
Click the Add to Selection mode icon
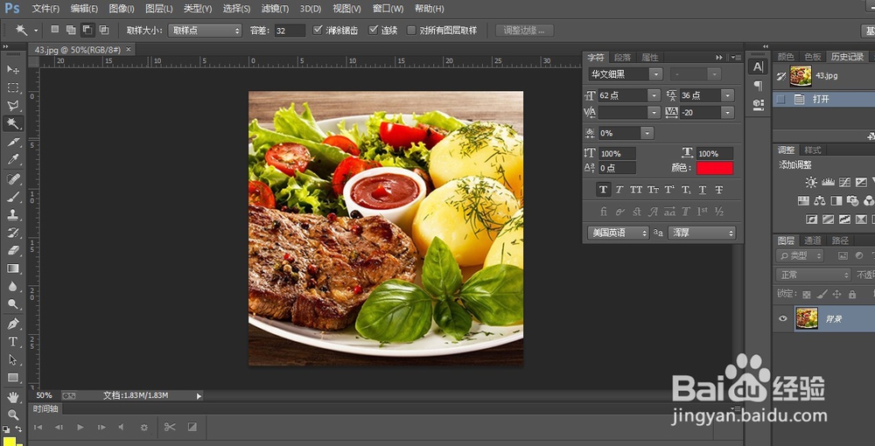[x=71, y=30]
